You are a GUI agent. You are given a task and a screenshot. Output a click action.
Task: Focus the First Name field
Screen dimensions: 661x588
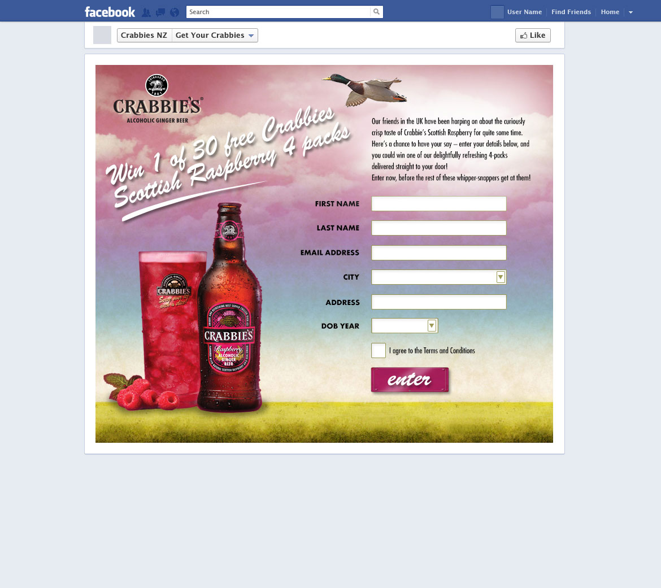438,204
